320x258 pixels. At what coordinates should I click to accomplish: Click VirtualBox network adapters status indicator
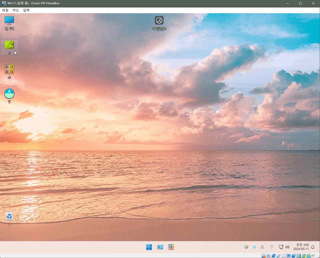pos(274,256)
